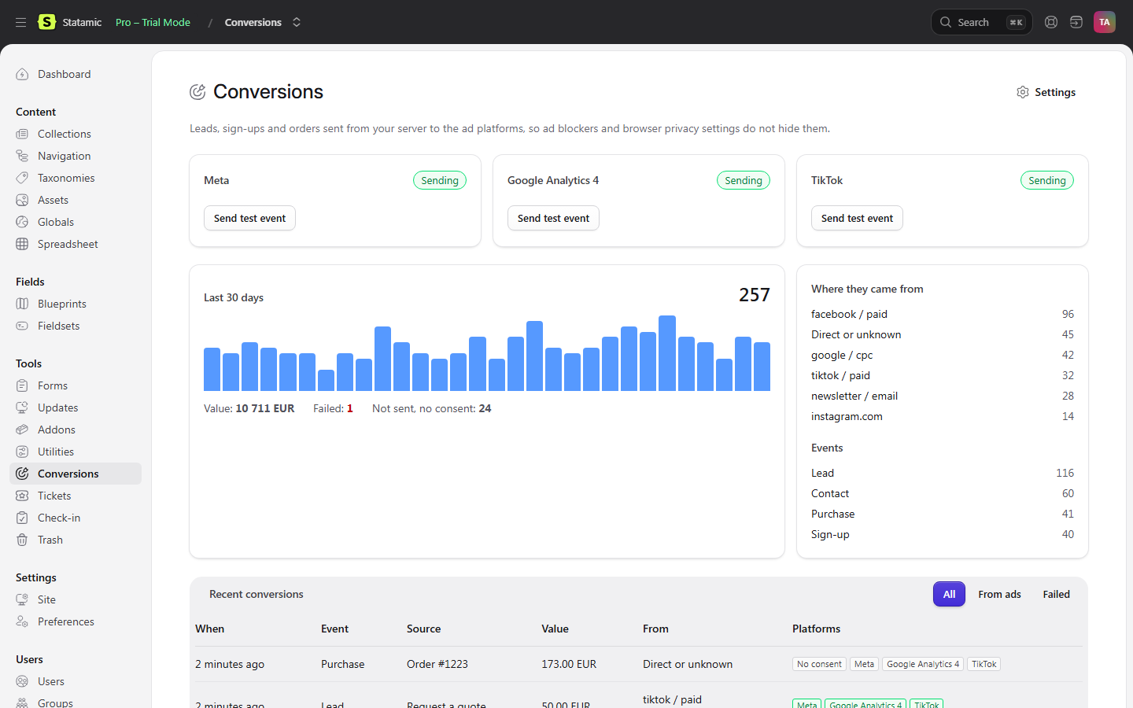Click the Collections icon in sidebar
This screenshot has width=1133, height=708.
pos(22,134)
